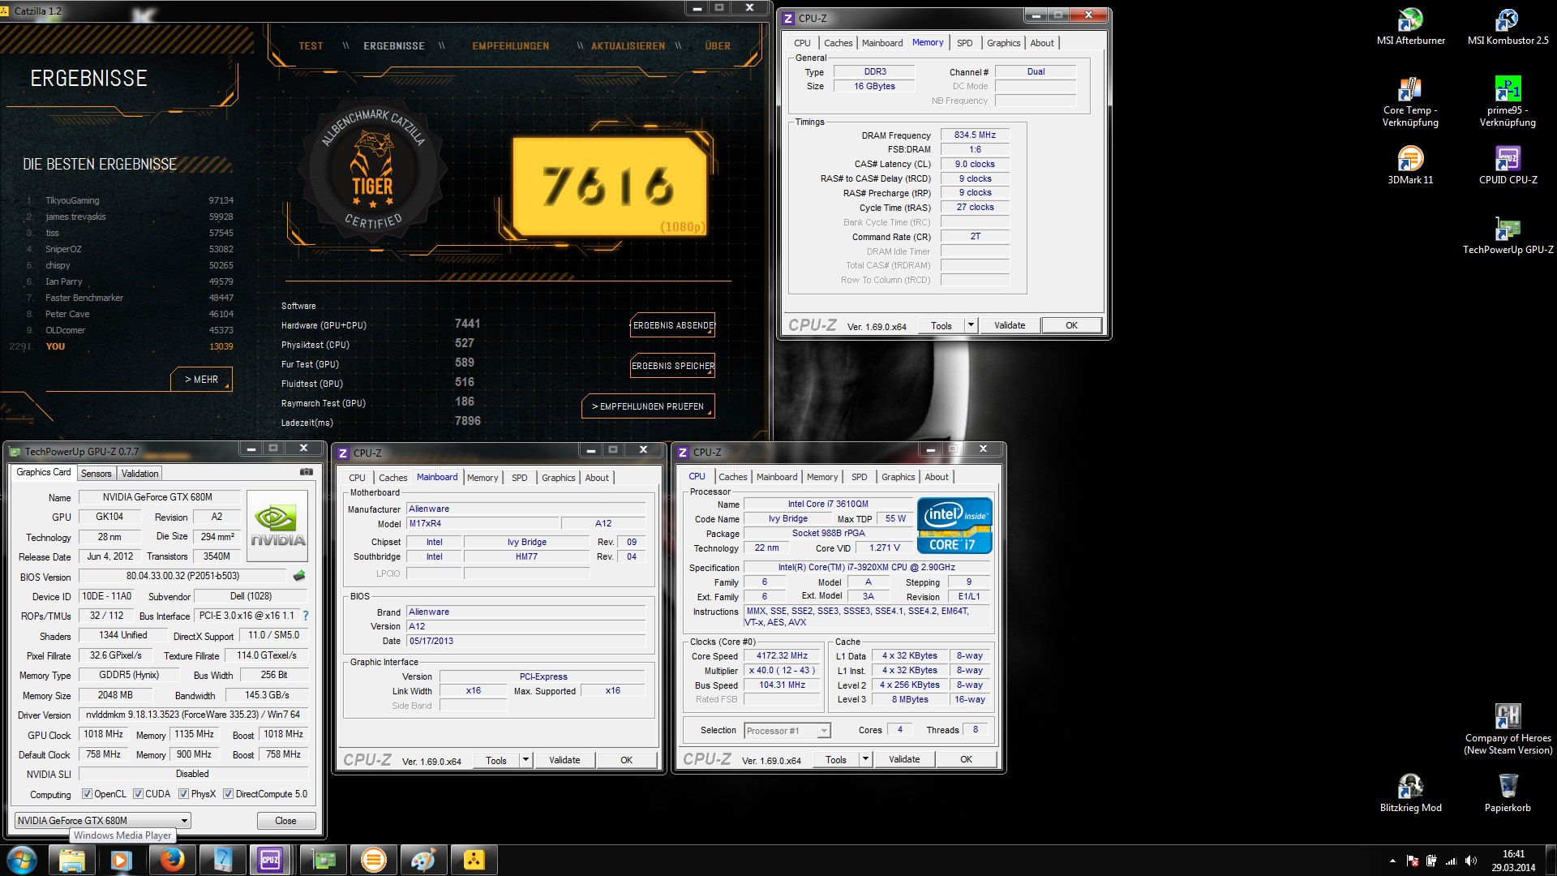Click the Core Speed value 4172.32 MHz
Image resolution: width=1557 pixels, height=876 pixels.
coord(782,655)
